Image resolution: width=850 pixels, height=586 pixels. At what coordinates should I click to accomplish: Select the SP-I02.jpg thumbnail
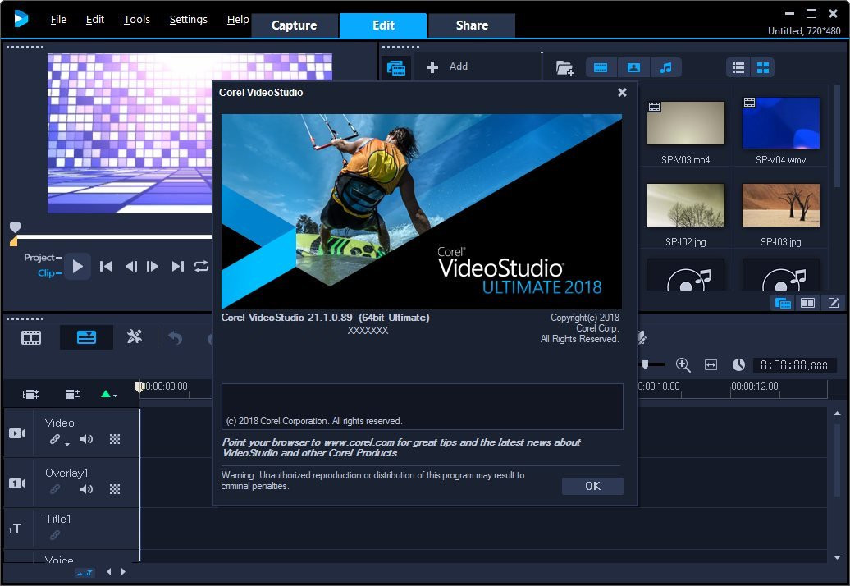coord(686,205)
